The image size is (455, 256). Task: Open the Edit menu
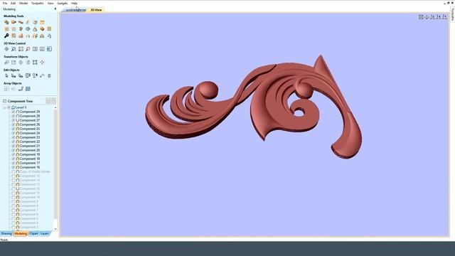pos(13,3)
